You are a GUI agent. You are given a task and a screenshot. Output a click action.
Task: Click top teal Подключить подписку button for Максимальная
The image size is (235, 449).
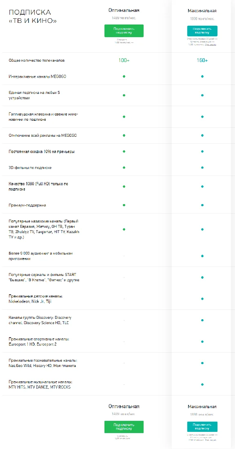(202, 31)
